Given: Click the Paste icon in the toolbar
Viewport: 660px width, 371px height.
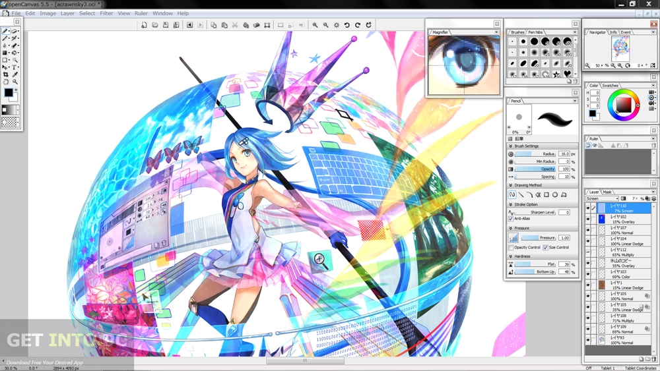Looking at the screenshot, I should 224,25.
